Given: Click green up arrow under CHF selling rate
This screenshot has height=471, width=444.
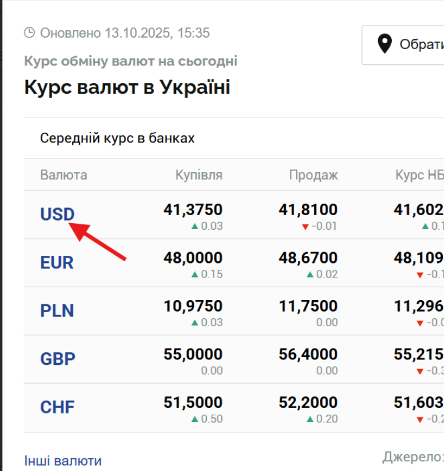Looking at the screenshot, I should pyautogui.click(x=310, y=419).
